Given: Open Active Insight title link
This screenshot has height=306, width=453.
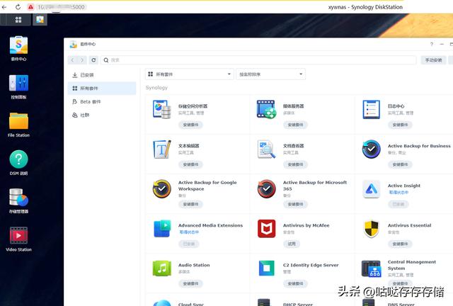Looking at the screenshot, I should click(x=404, y=186).
